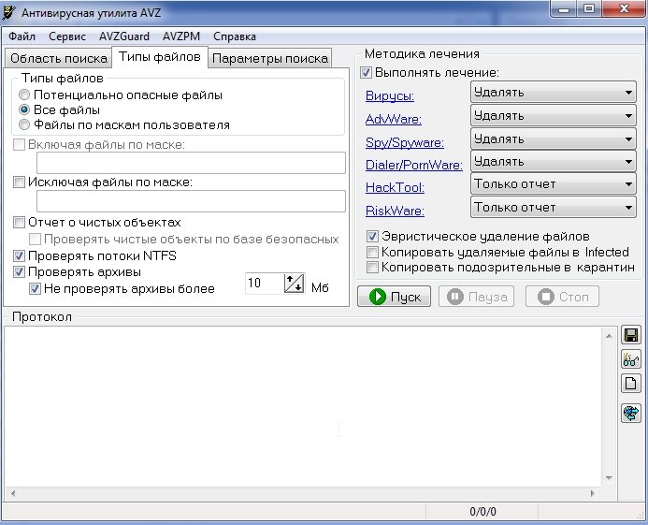Open the Dialer/PornWare action dropdown

pos(553,162)
